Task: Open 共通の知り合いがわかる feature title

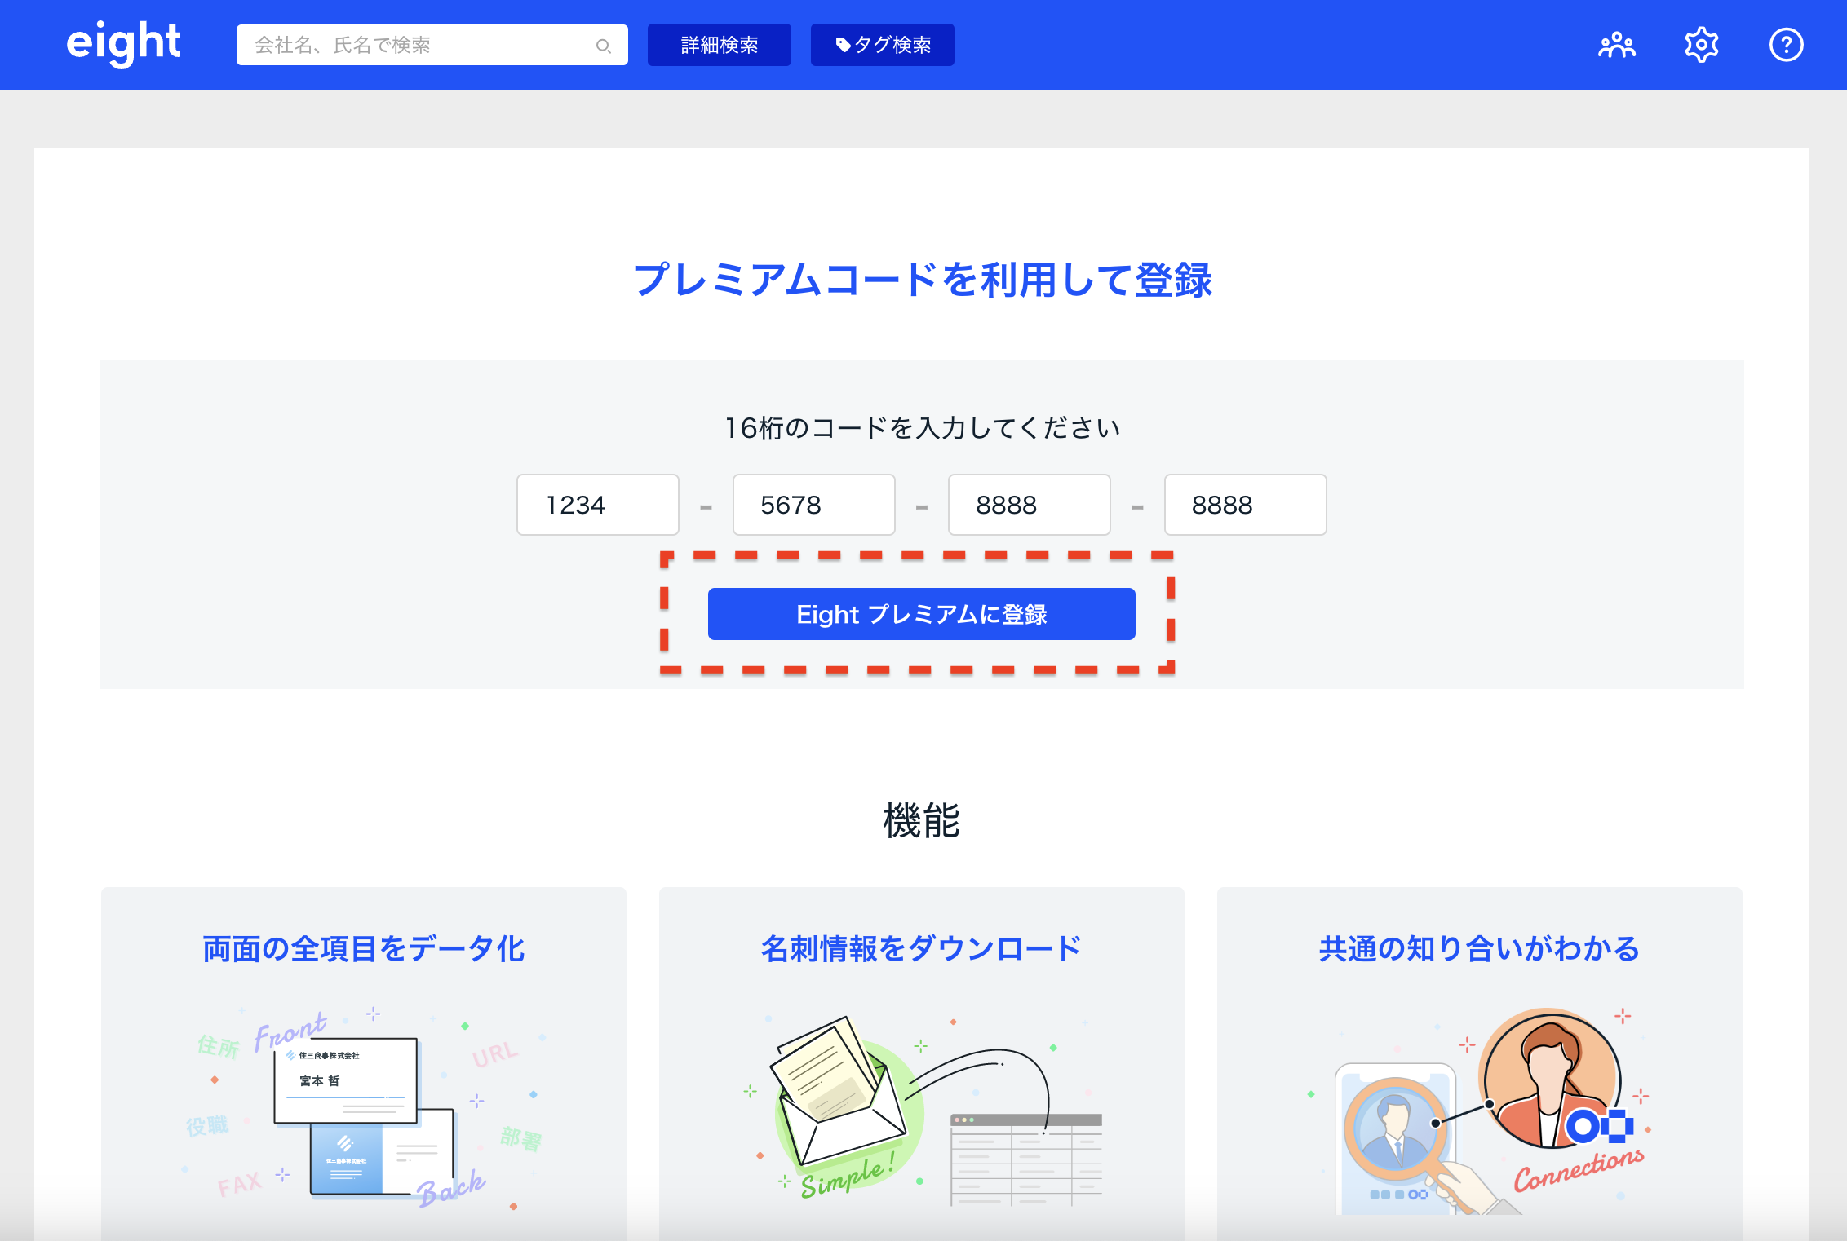Action: click(x=1480, y=948)
